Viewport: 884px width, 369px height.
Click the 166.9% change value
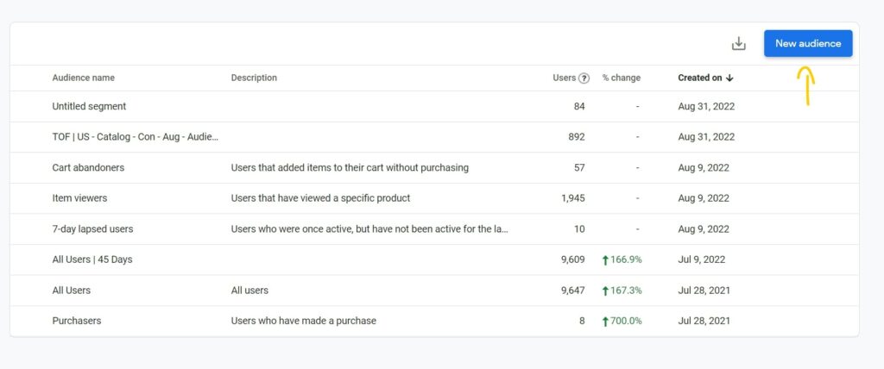pos(622,260)
